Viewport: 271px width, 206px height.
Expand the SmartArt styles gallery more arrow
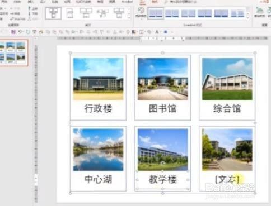(248, 18)
